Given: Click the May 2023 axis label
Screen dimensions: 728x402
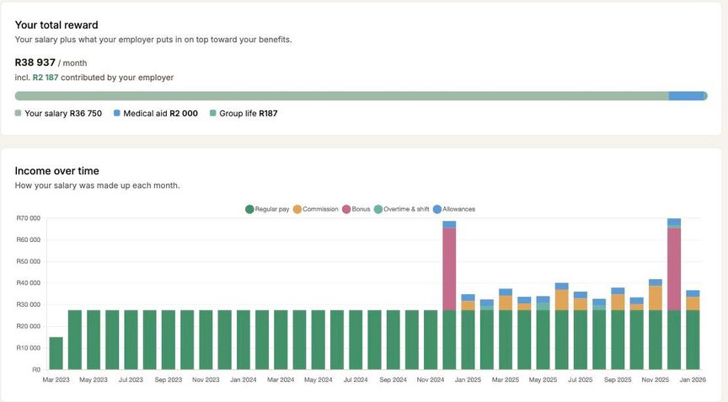Looking at the screenshot, I should coord(94,380).
